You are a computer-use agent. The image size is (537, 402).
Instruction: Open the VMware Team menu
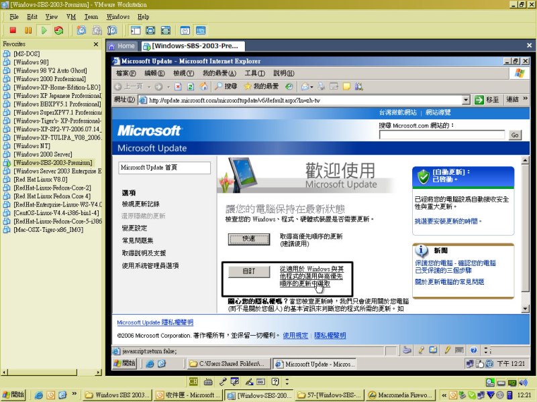[x=91, y=17]
